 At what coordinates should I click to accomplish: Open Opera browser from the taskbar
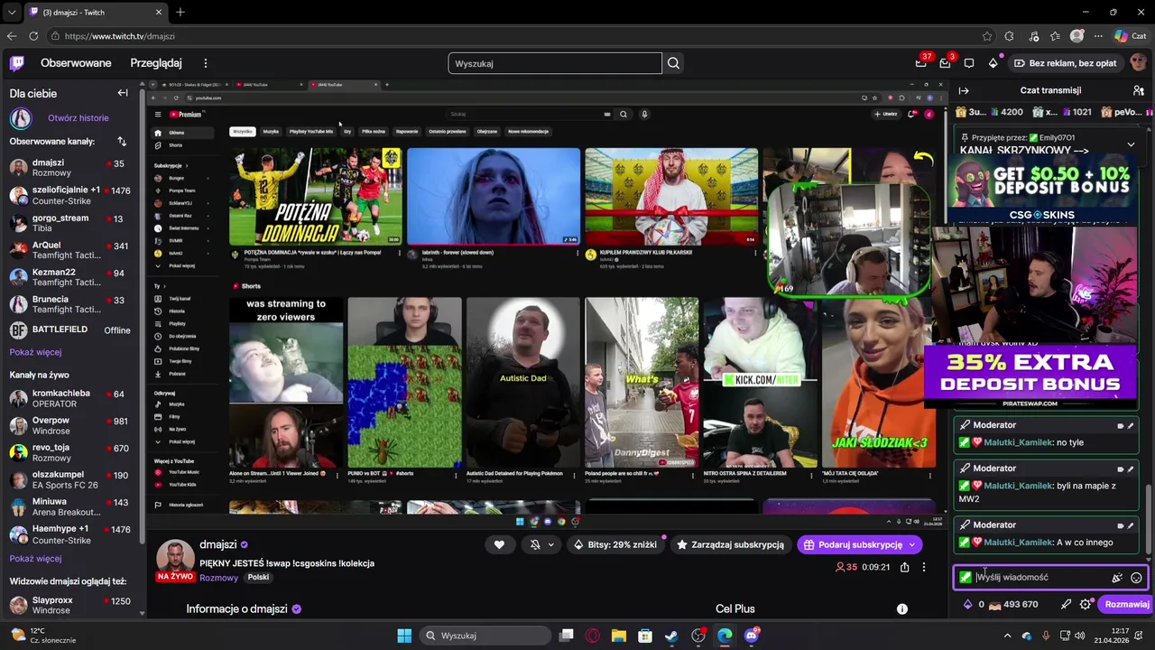tap(593, 636)
